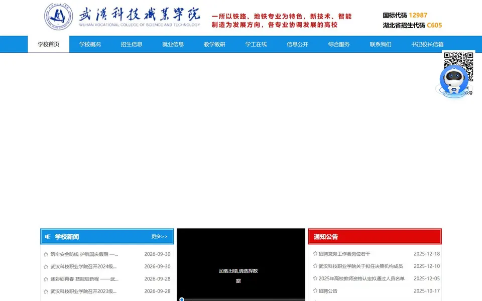Viewport: 482px width, 301px height.
Task: Click 国标代码 12987 text
Action: tap(405, 16)
